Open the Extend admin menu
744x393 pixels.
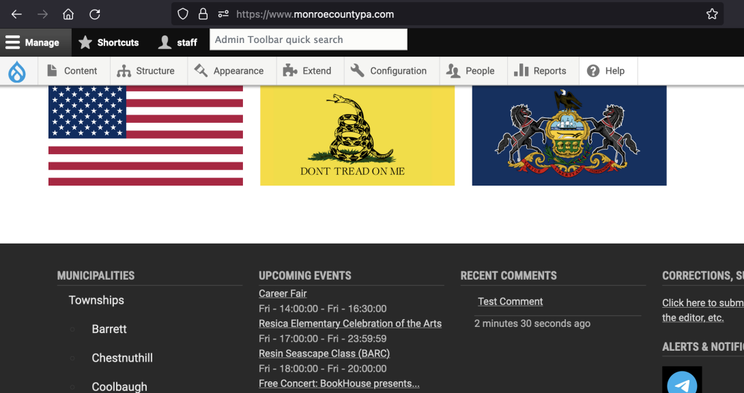[x=311, y=71]
